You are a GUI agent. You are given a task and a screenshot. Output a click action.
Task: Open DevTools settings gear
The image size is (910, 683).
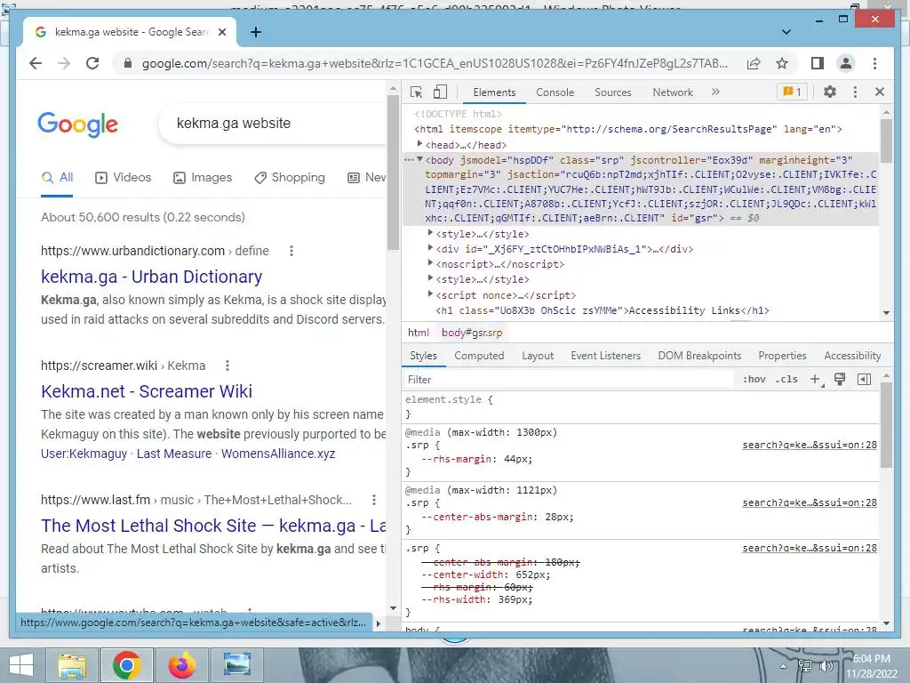830,92
